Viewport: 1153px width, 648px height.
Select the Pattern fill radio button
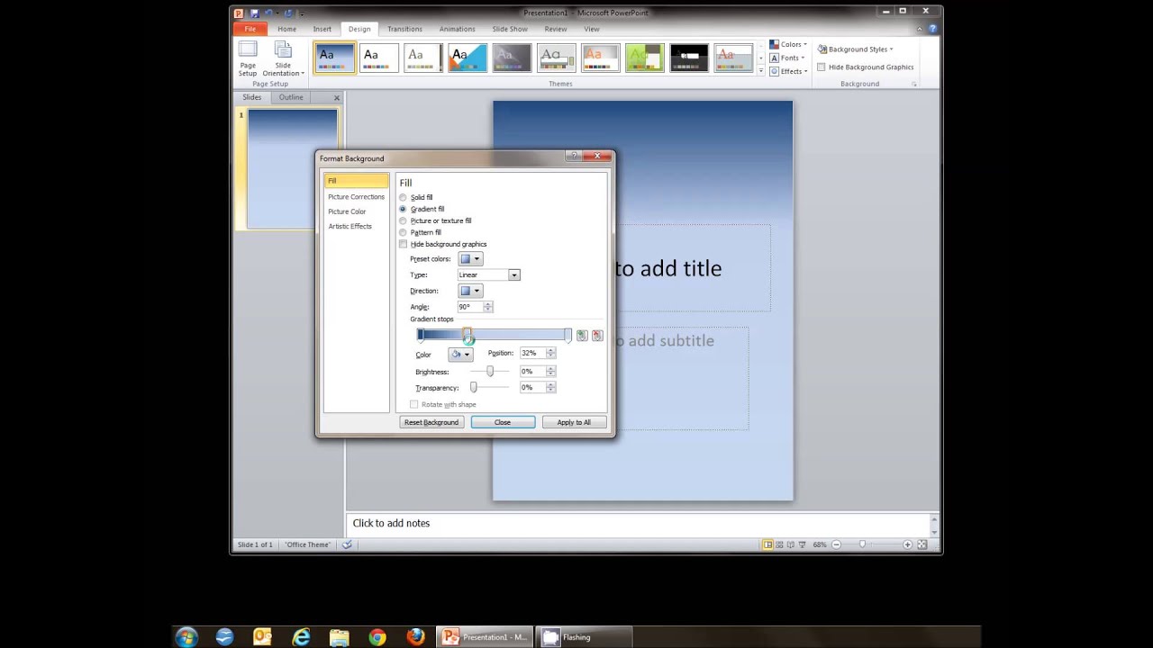403,232
